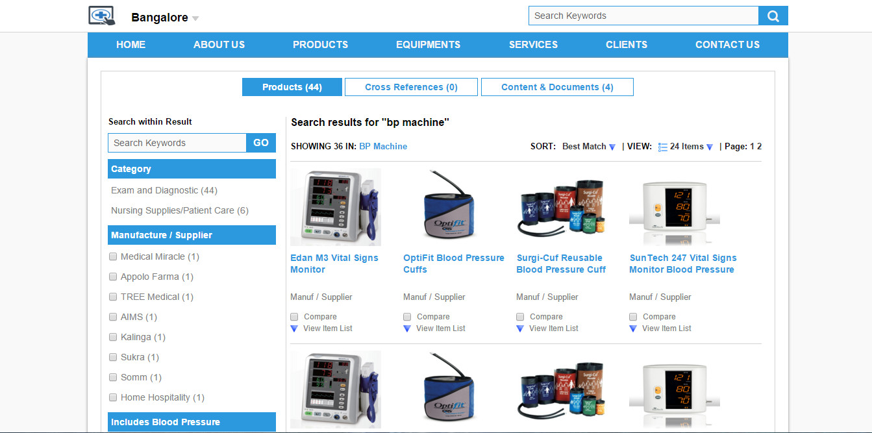Click the Includes Blood Pressure filter header
This screenshot has width=872, height=433.
pos(192,422)
